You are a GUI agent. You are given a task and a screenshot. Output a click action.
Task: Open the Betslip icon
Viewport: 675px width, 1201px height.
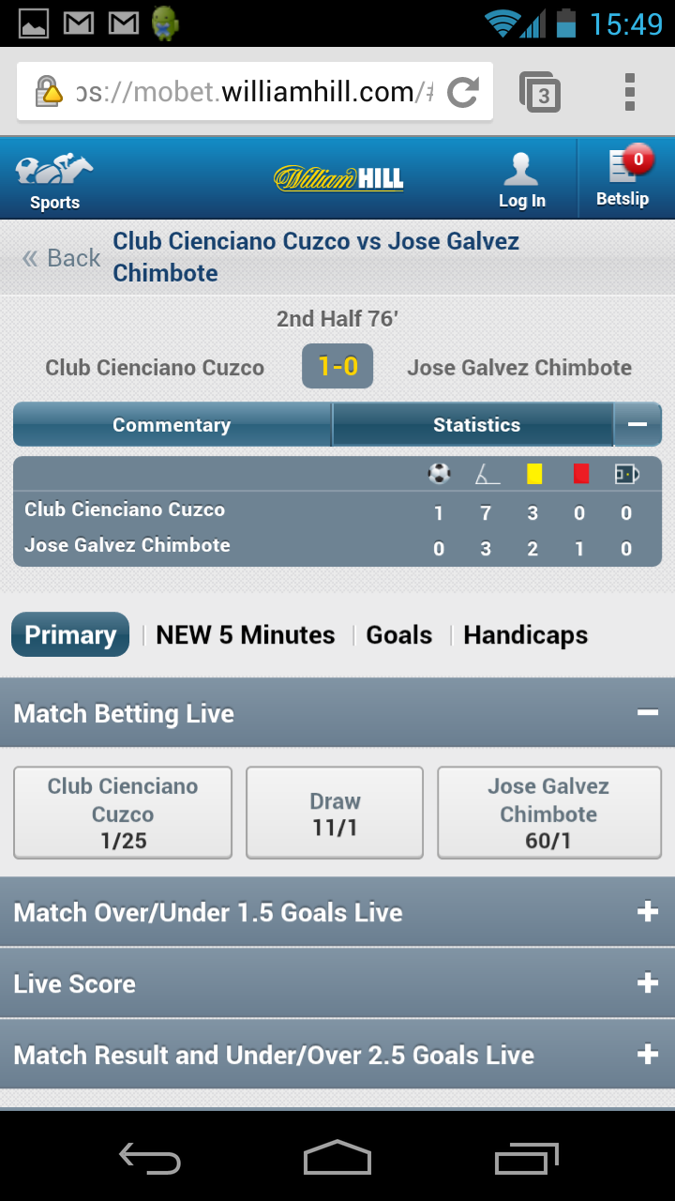coord(623,165)
